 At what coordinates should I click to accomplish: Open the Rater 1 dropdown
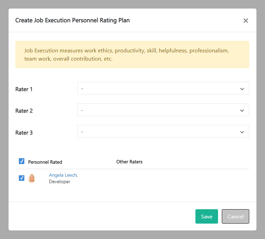(x=163, y=88)
